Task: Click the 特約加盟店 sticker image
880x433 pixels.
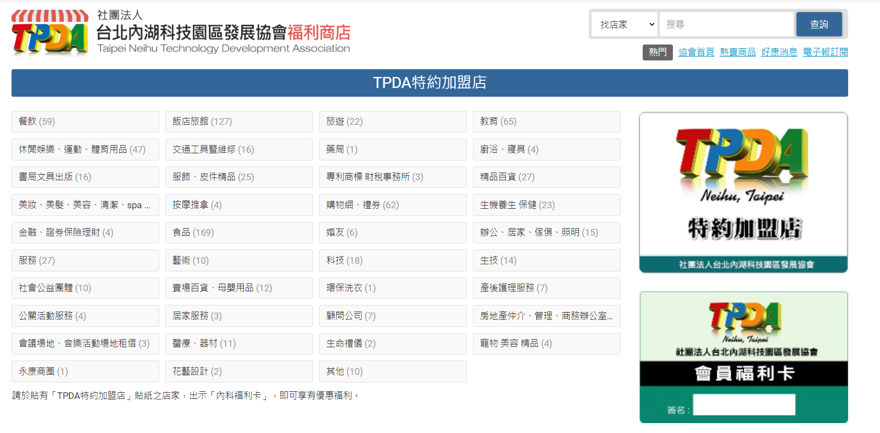Action: pos(743,192)
